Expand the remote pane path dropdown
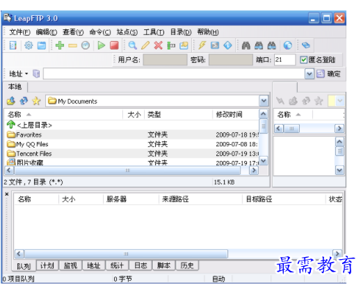 [x=339, y=101]
